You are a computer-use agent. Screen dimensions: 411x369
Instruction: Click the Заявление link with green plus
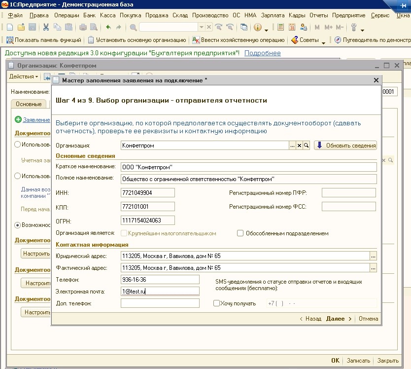tap(36, 120)
